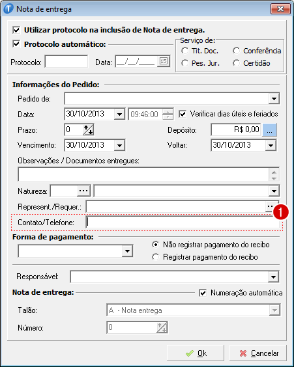Toggle Utilizar protocolo na inclusão checkbox
The image size is (294, 367).
(x=16, y=30)
